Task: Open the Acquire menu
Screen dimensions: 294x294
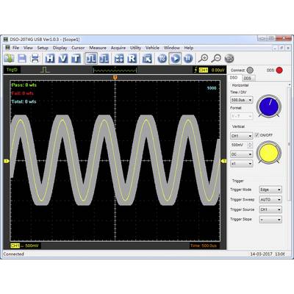Action: [x=118, y=48]
